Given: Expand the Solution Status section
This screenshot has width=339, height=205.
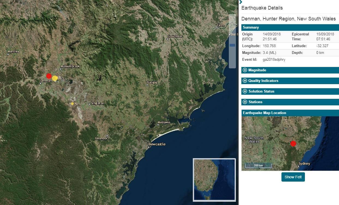Looking at the screenshot, I should (245, 91).
